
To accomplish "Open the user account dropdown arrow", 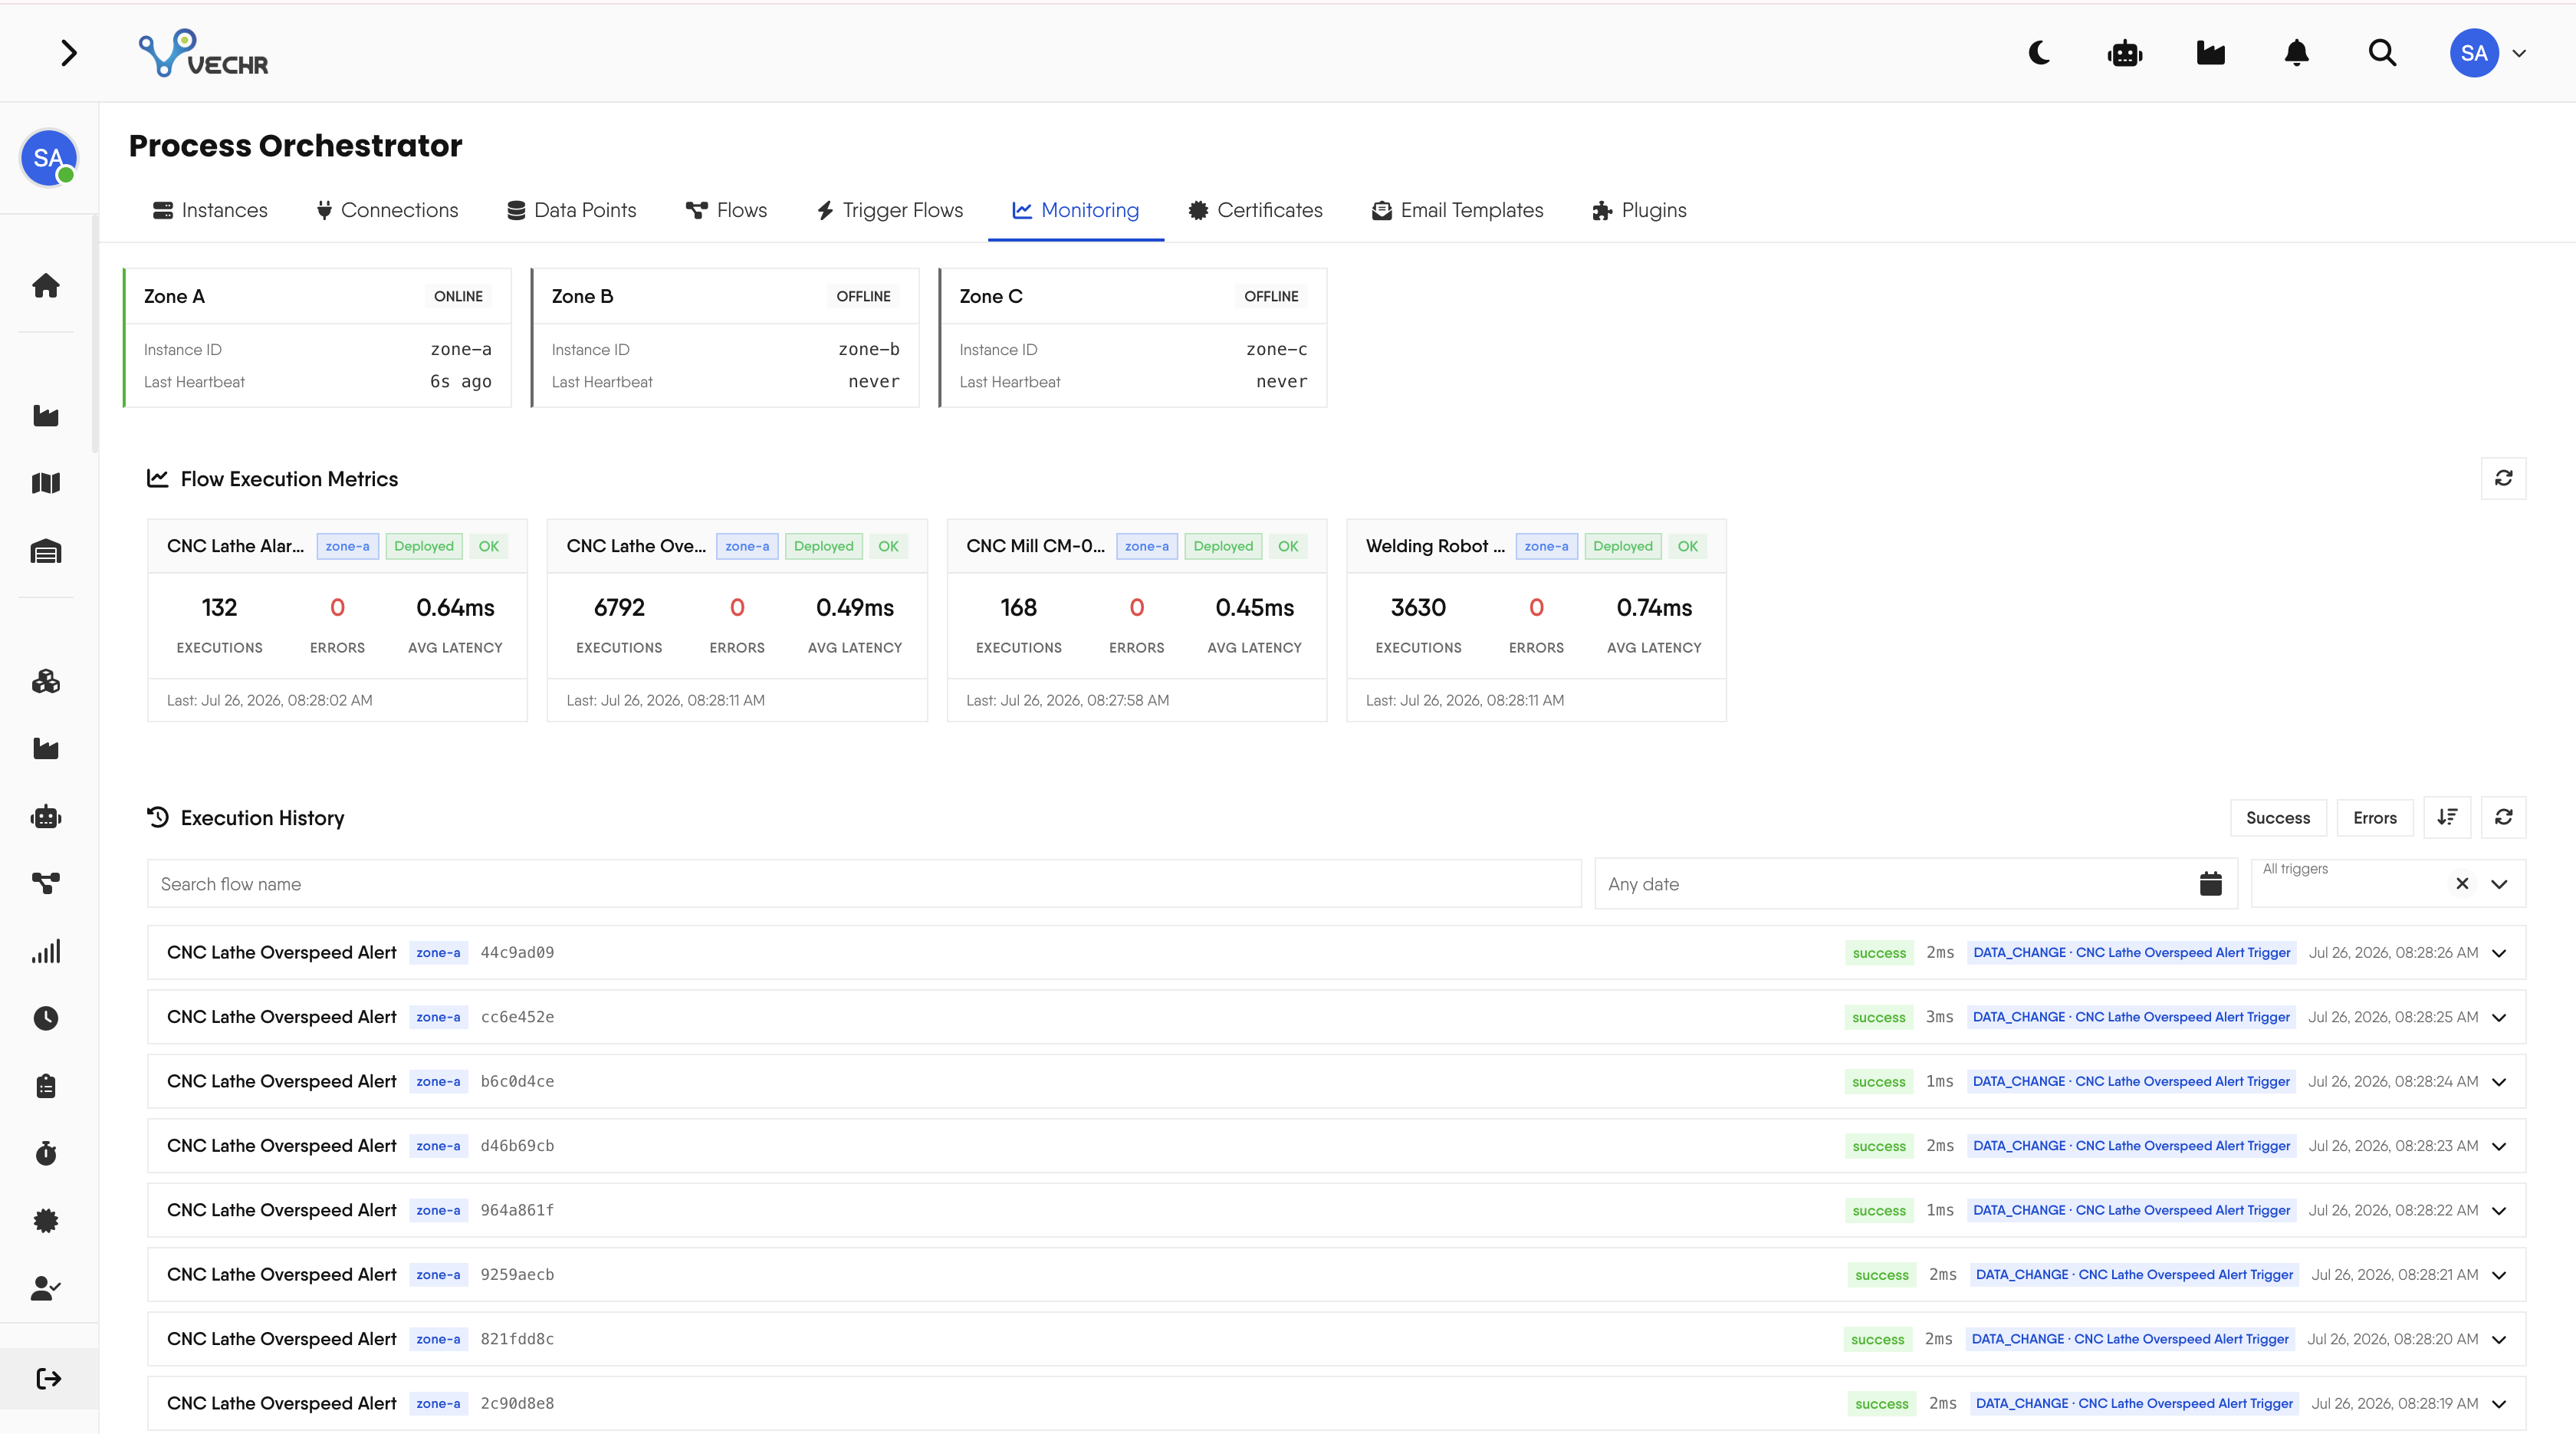I will (2519, 53).
